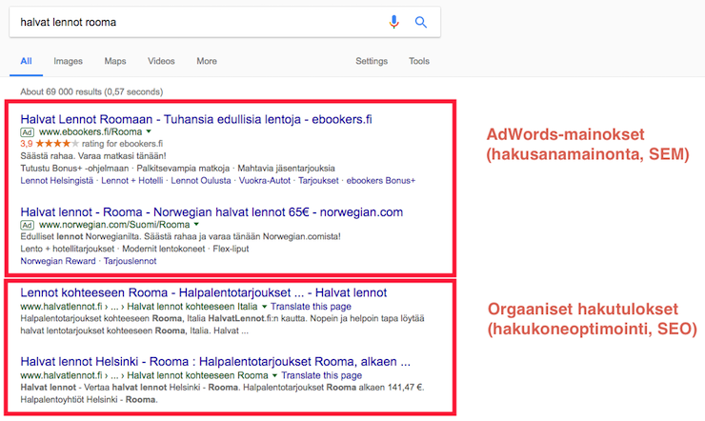Screen dimensions: 705x421
Task: Open the 'ebookers Bonus+' sitelink
Action: pos(381,181)
